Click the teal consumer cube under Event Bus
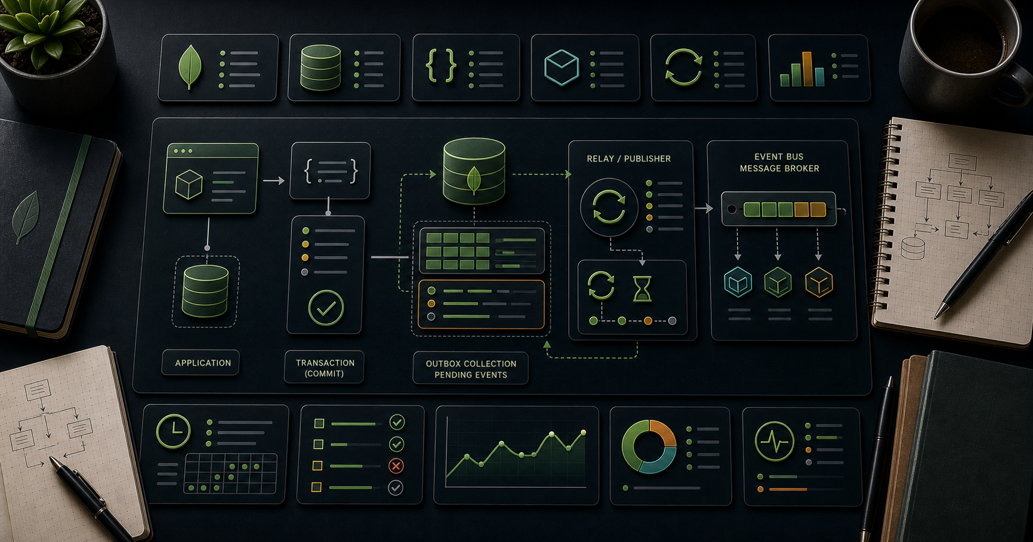Viewport: 1033px width, 542px height. point(738,282)
